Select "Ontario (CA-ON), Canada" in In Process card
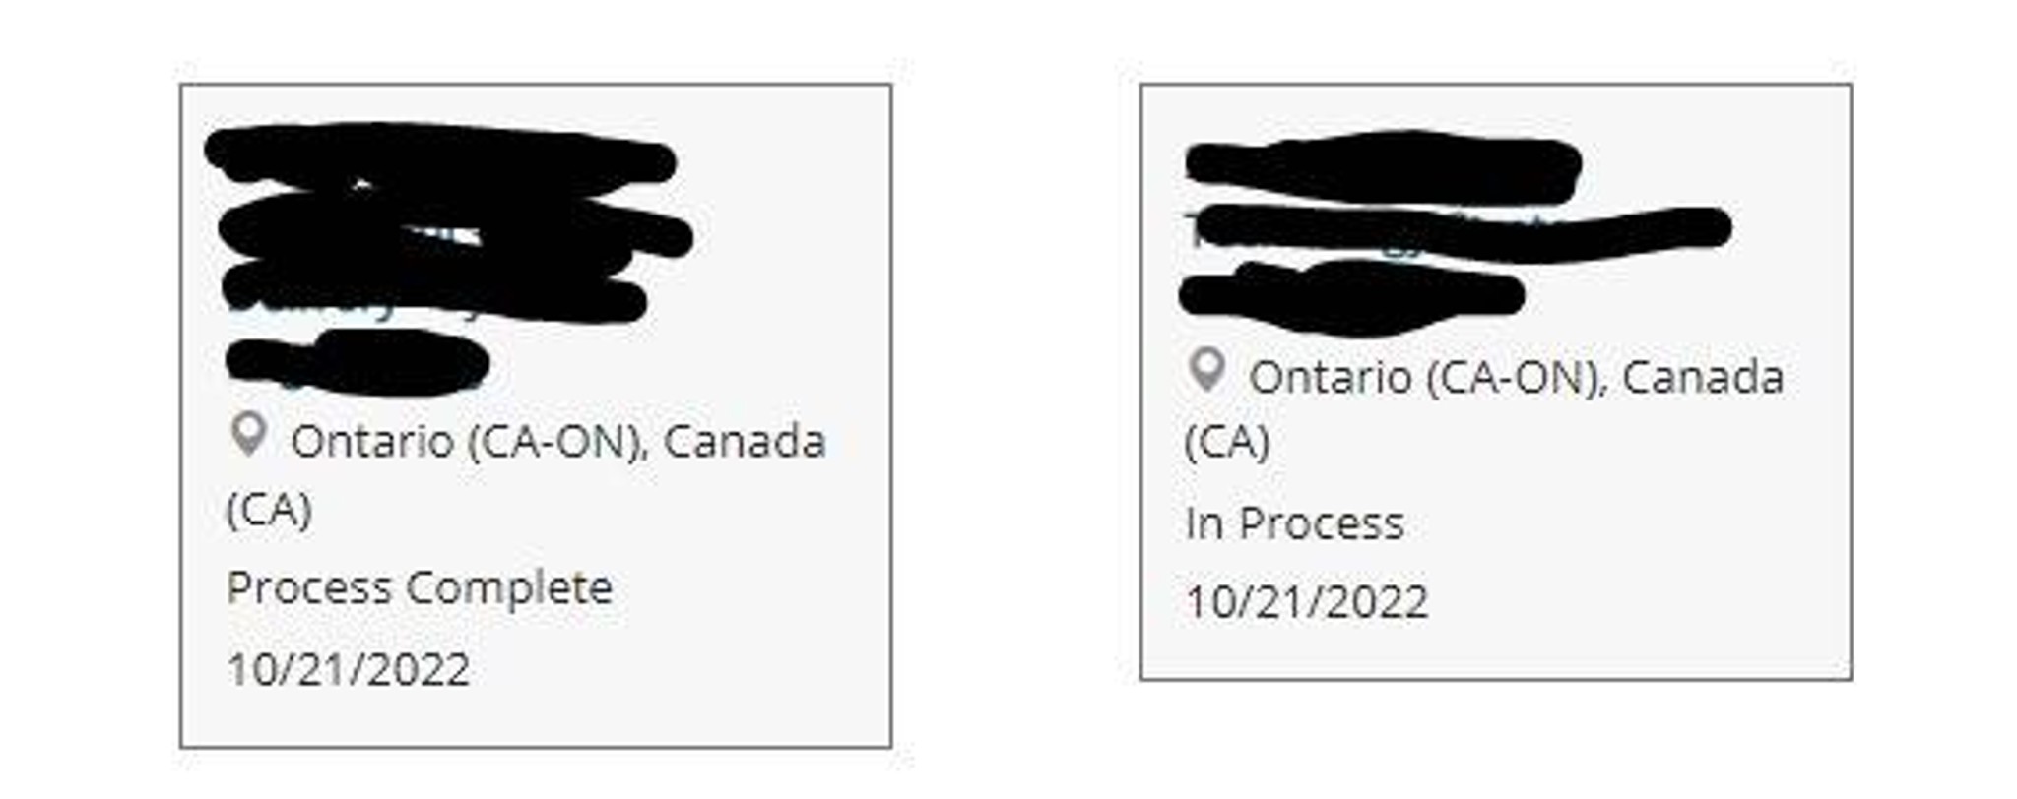This screenshot has width=2017, height=799. click(x=1516, y=378)
